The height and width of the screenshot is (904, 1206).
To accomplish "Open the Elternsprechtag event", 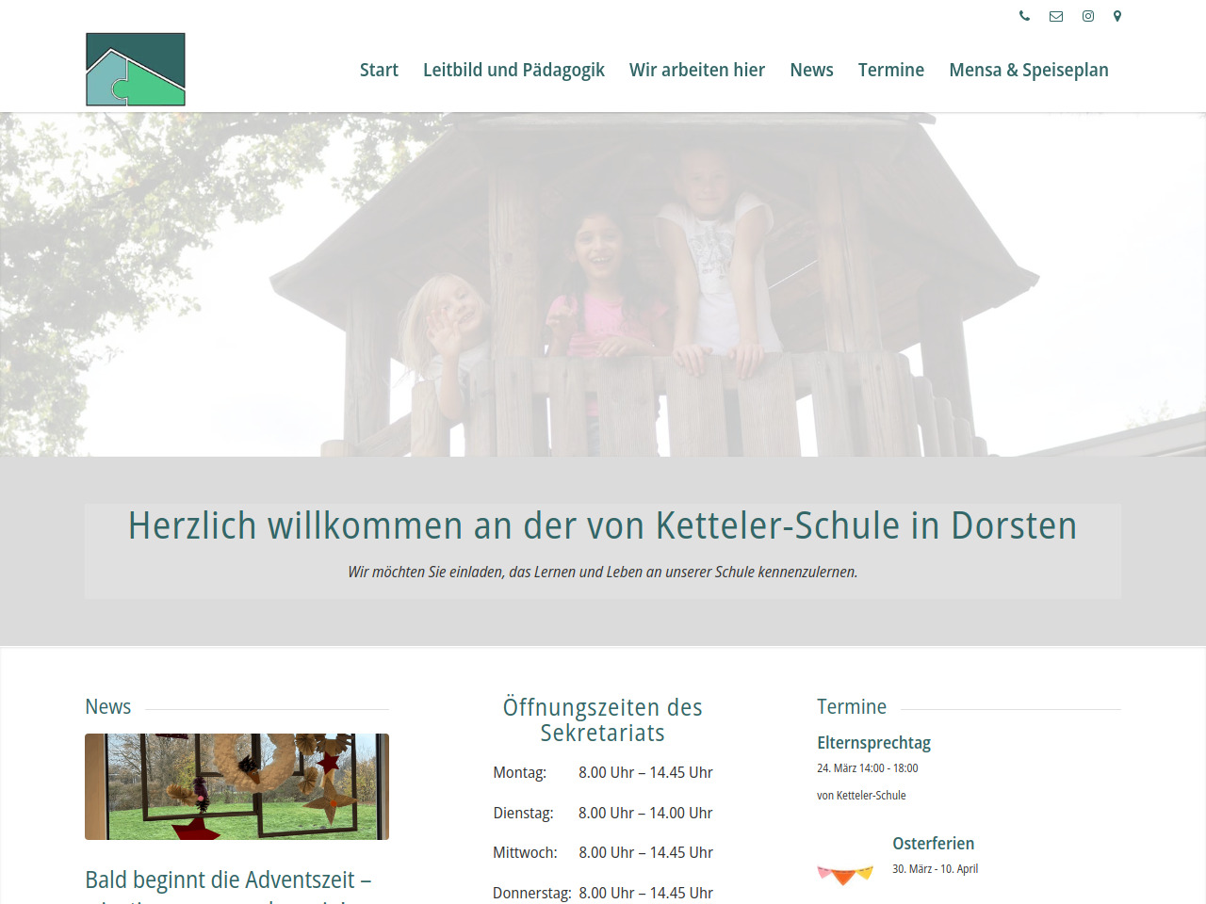I will coord(873,743).
